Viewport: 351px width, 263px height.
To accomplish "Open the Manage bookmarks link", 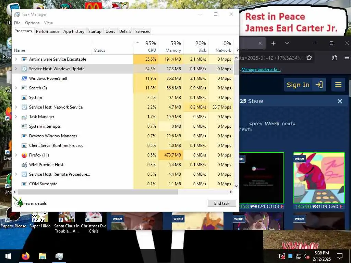I will (x=261, y=70).
